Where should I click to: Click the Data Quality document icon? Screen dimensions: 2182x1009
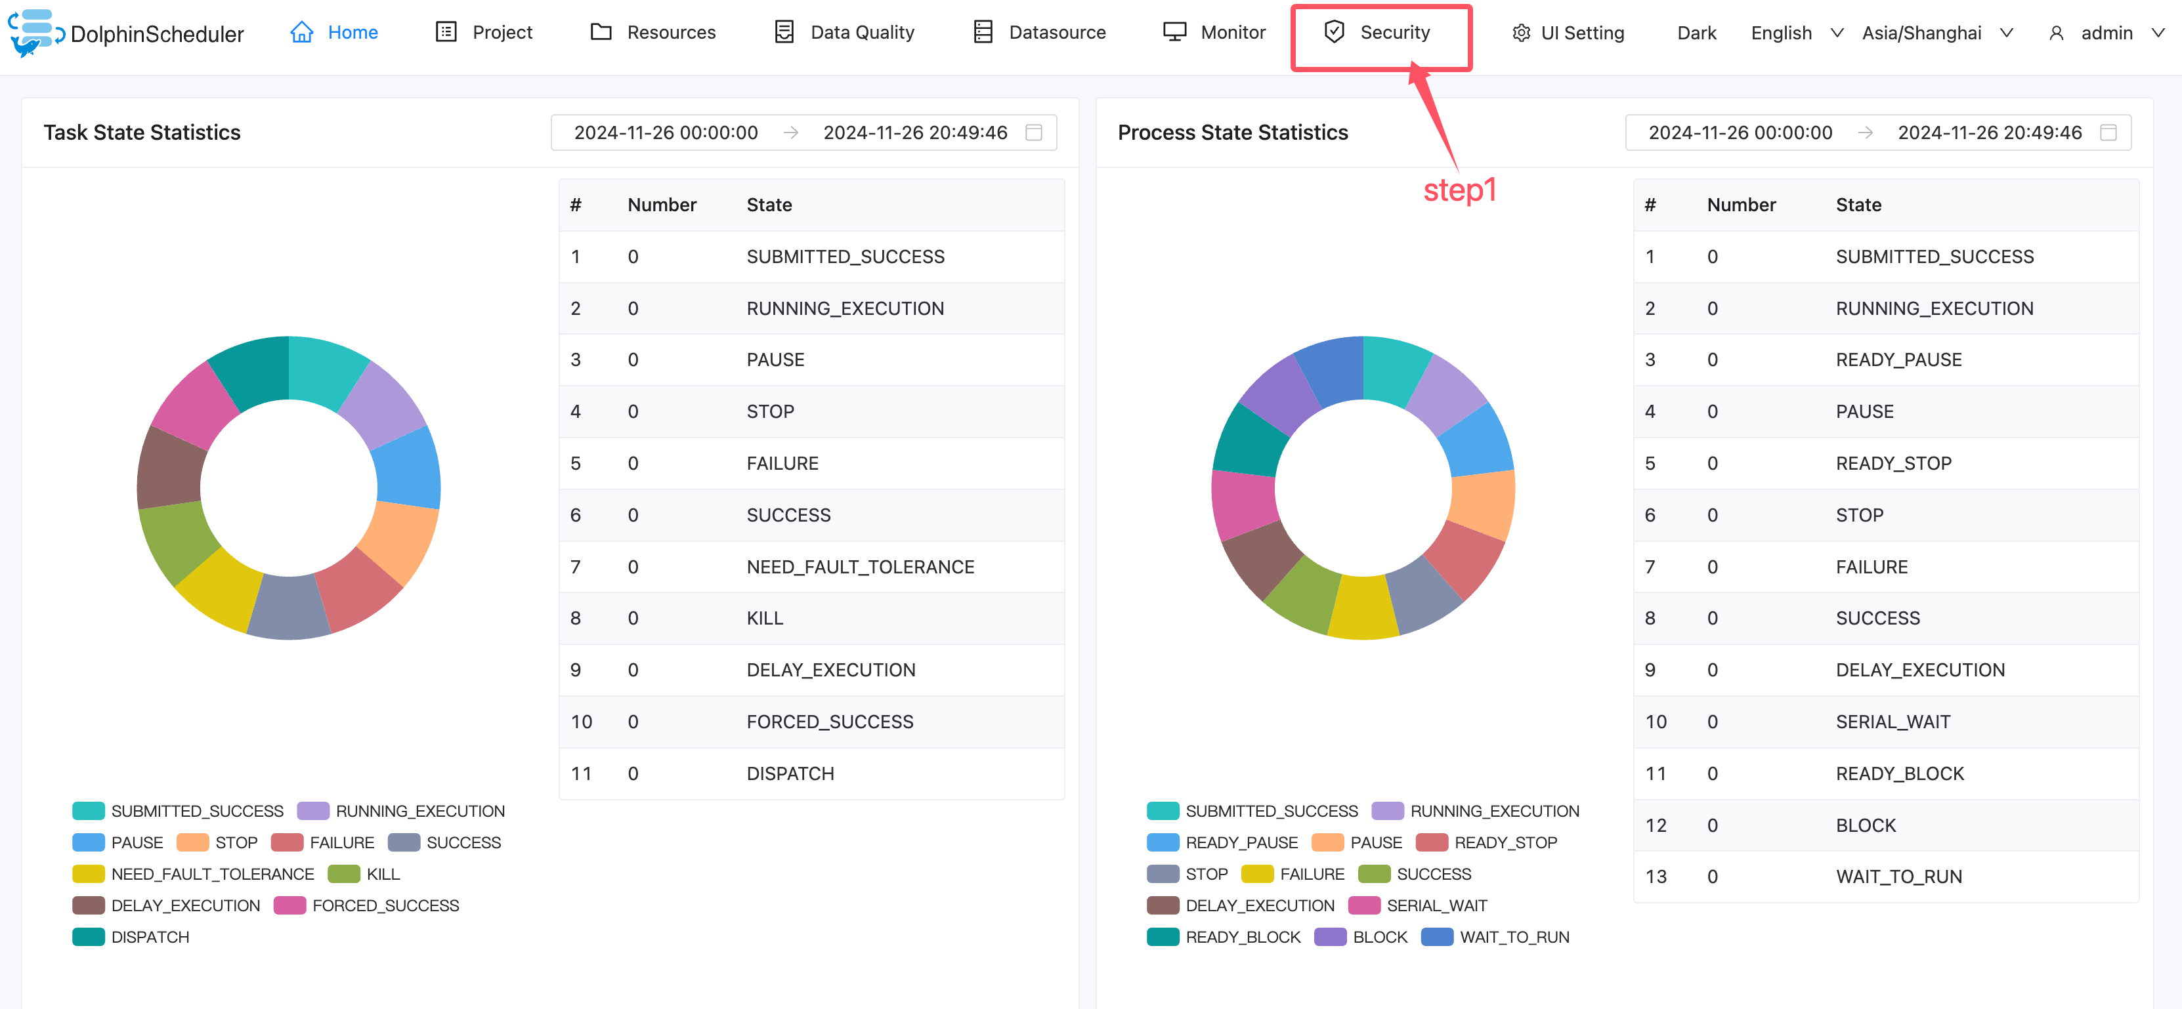tap(784, 32)
